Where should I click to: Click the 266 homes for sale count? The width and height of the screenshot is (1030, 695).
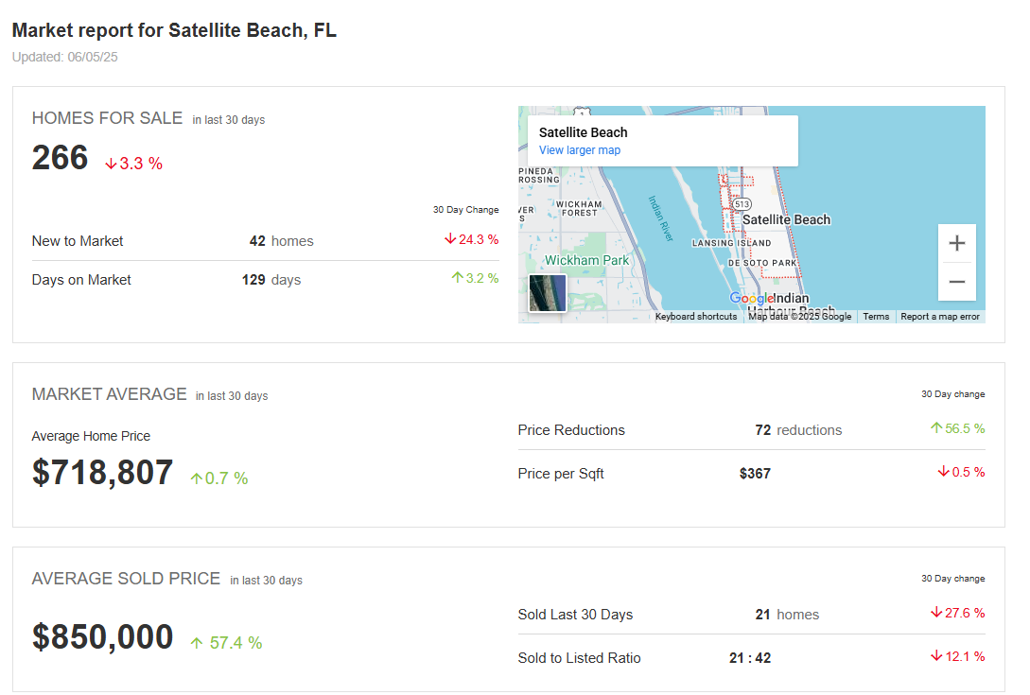point(60,158)
